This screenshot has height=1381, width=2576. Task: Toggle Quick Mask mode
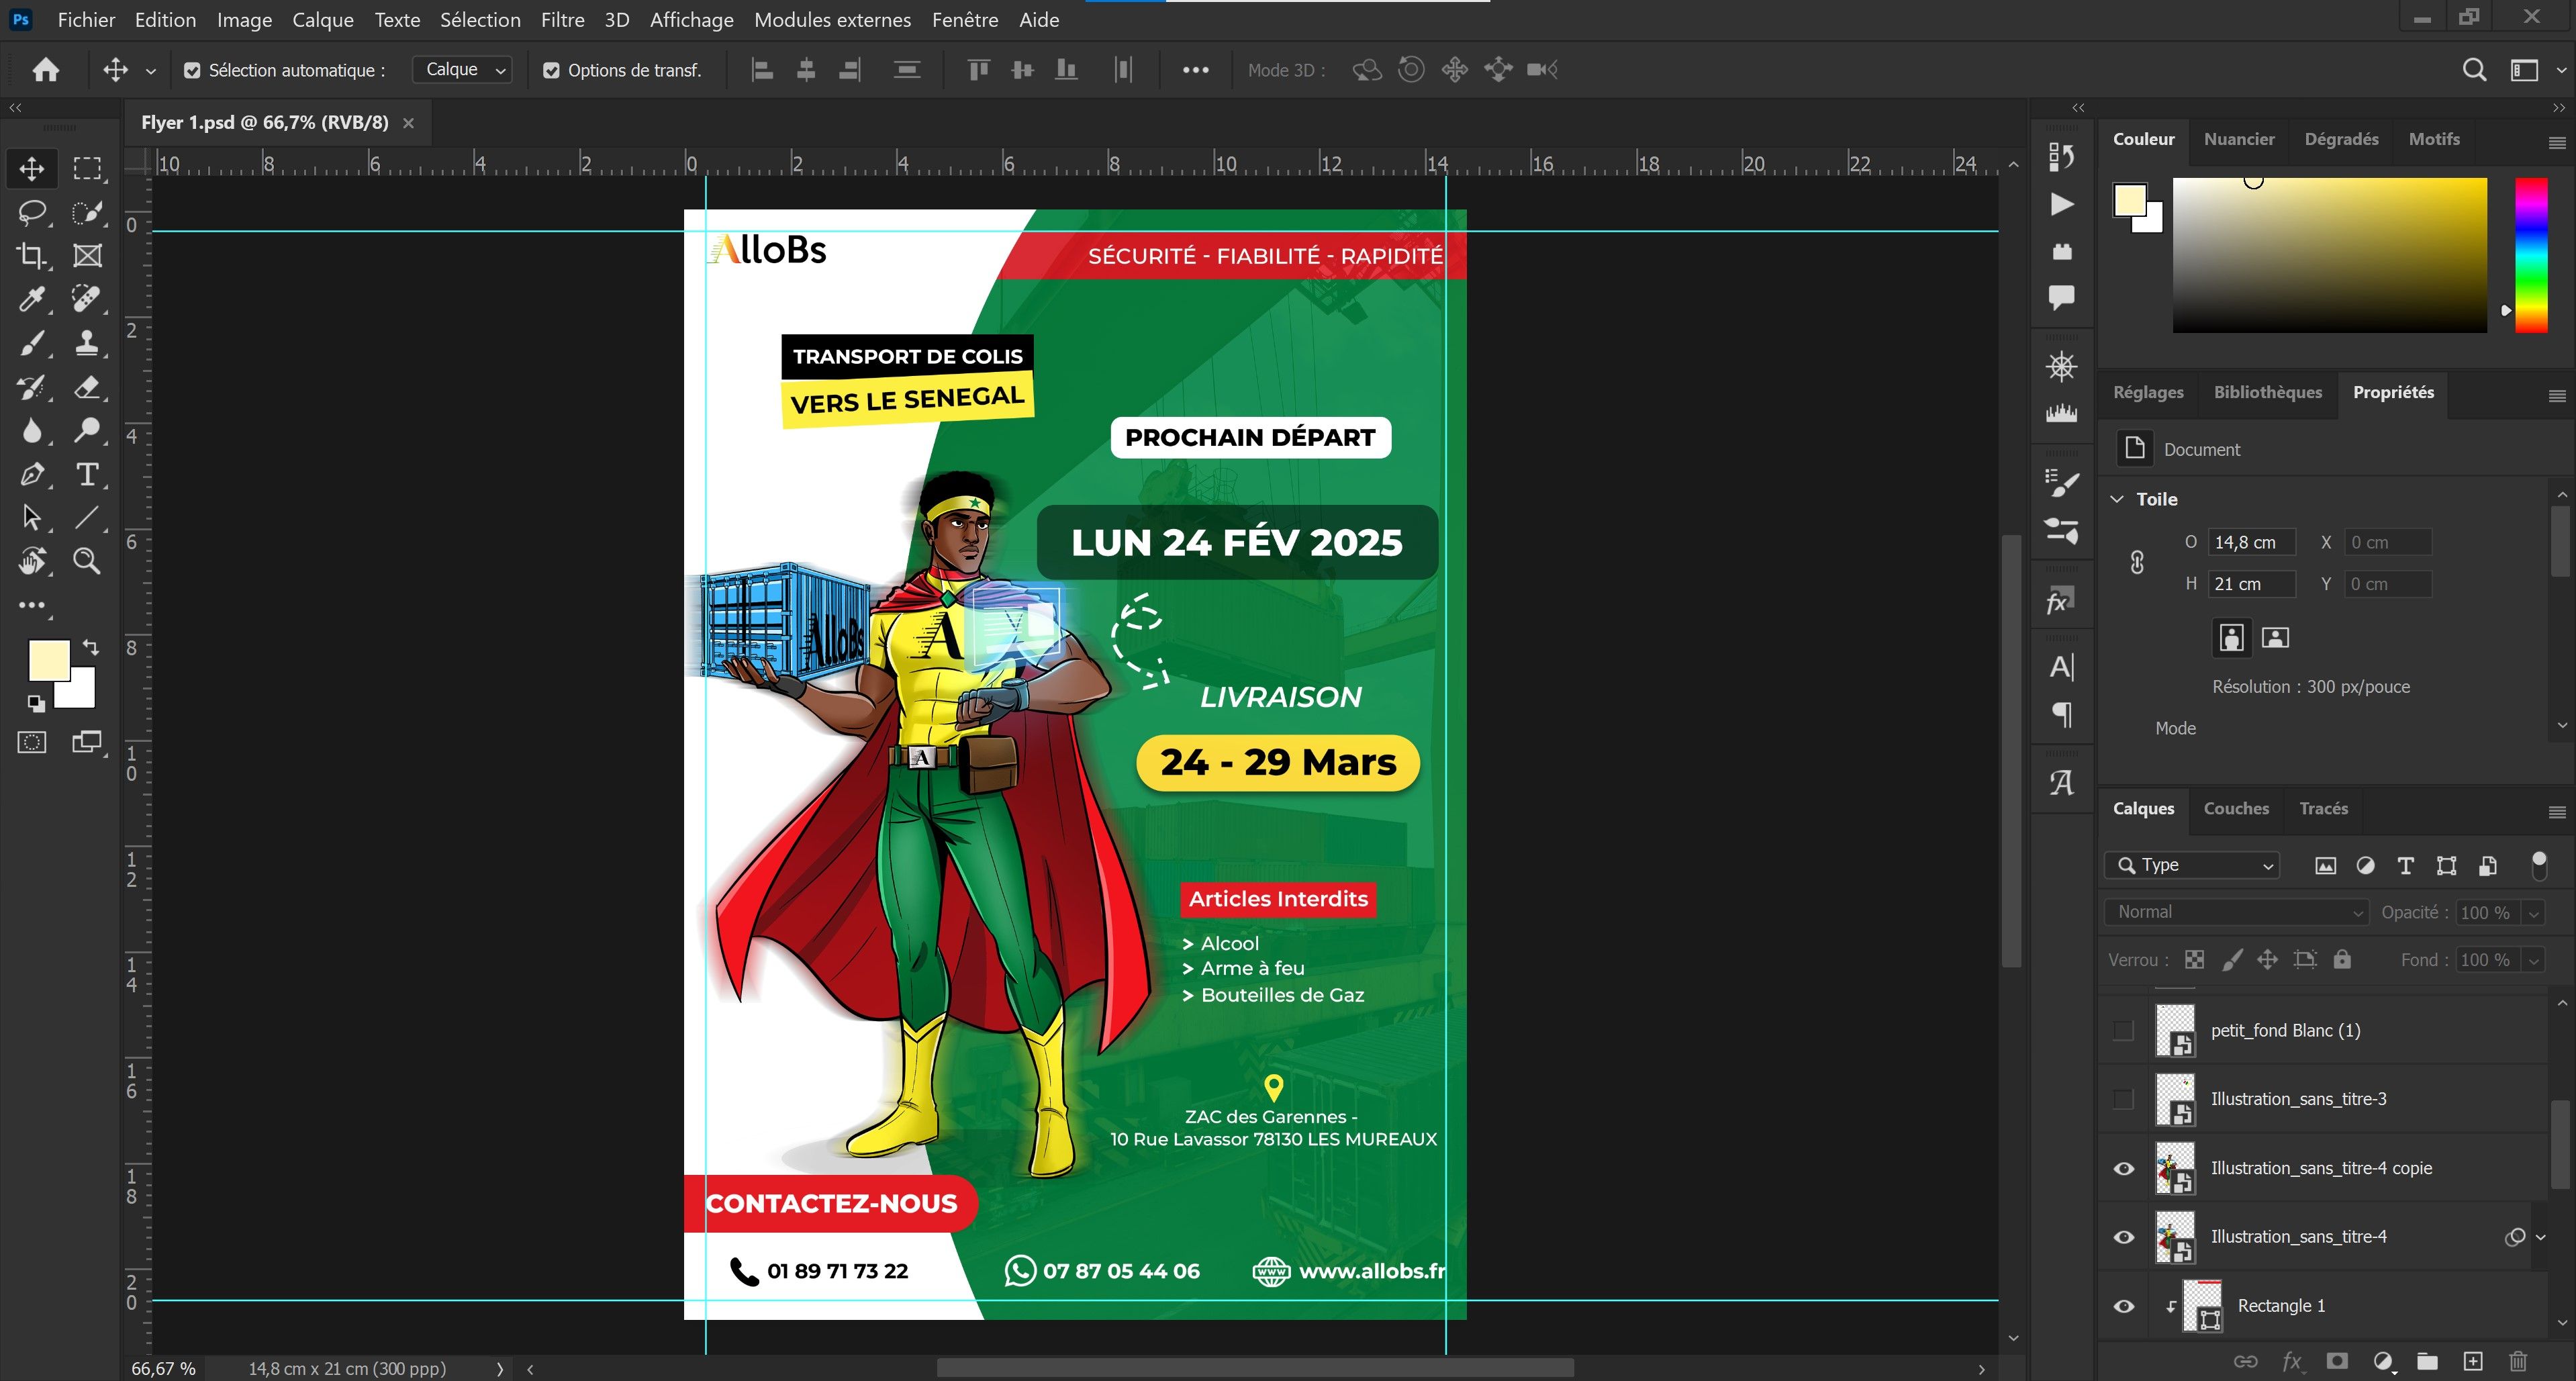click(32, 742)
